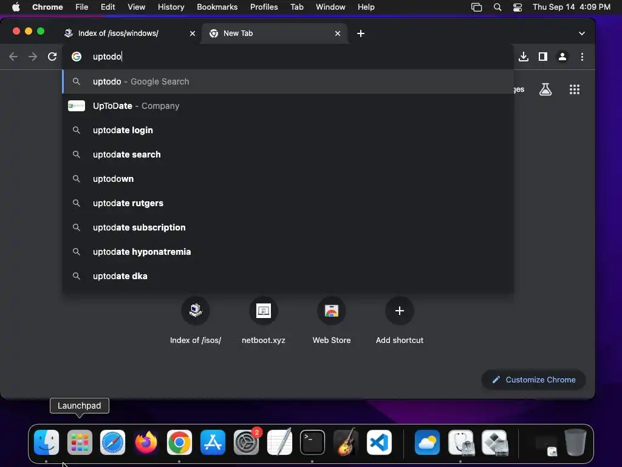Open the Edit menu
Image resolution: width=622 pixels, height=467 pixels.
[x=108, y=7]
